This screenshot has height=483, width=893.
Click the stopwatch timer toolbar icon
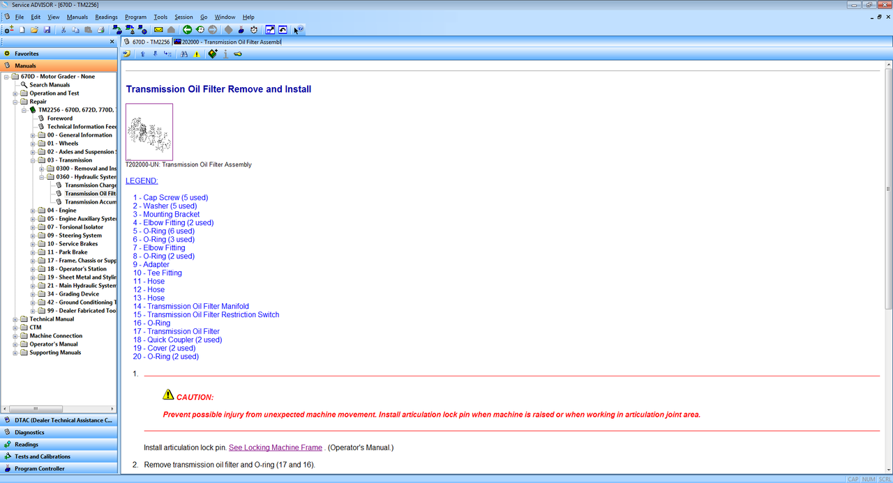[x=254, y=30]
